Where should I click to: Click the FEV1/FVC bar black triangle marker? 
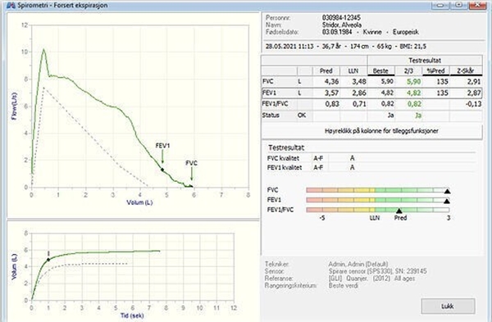point(399,211)
